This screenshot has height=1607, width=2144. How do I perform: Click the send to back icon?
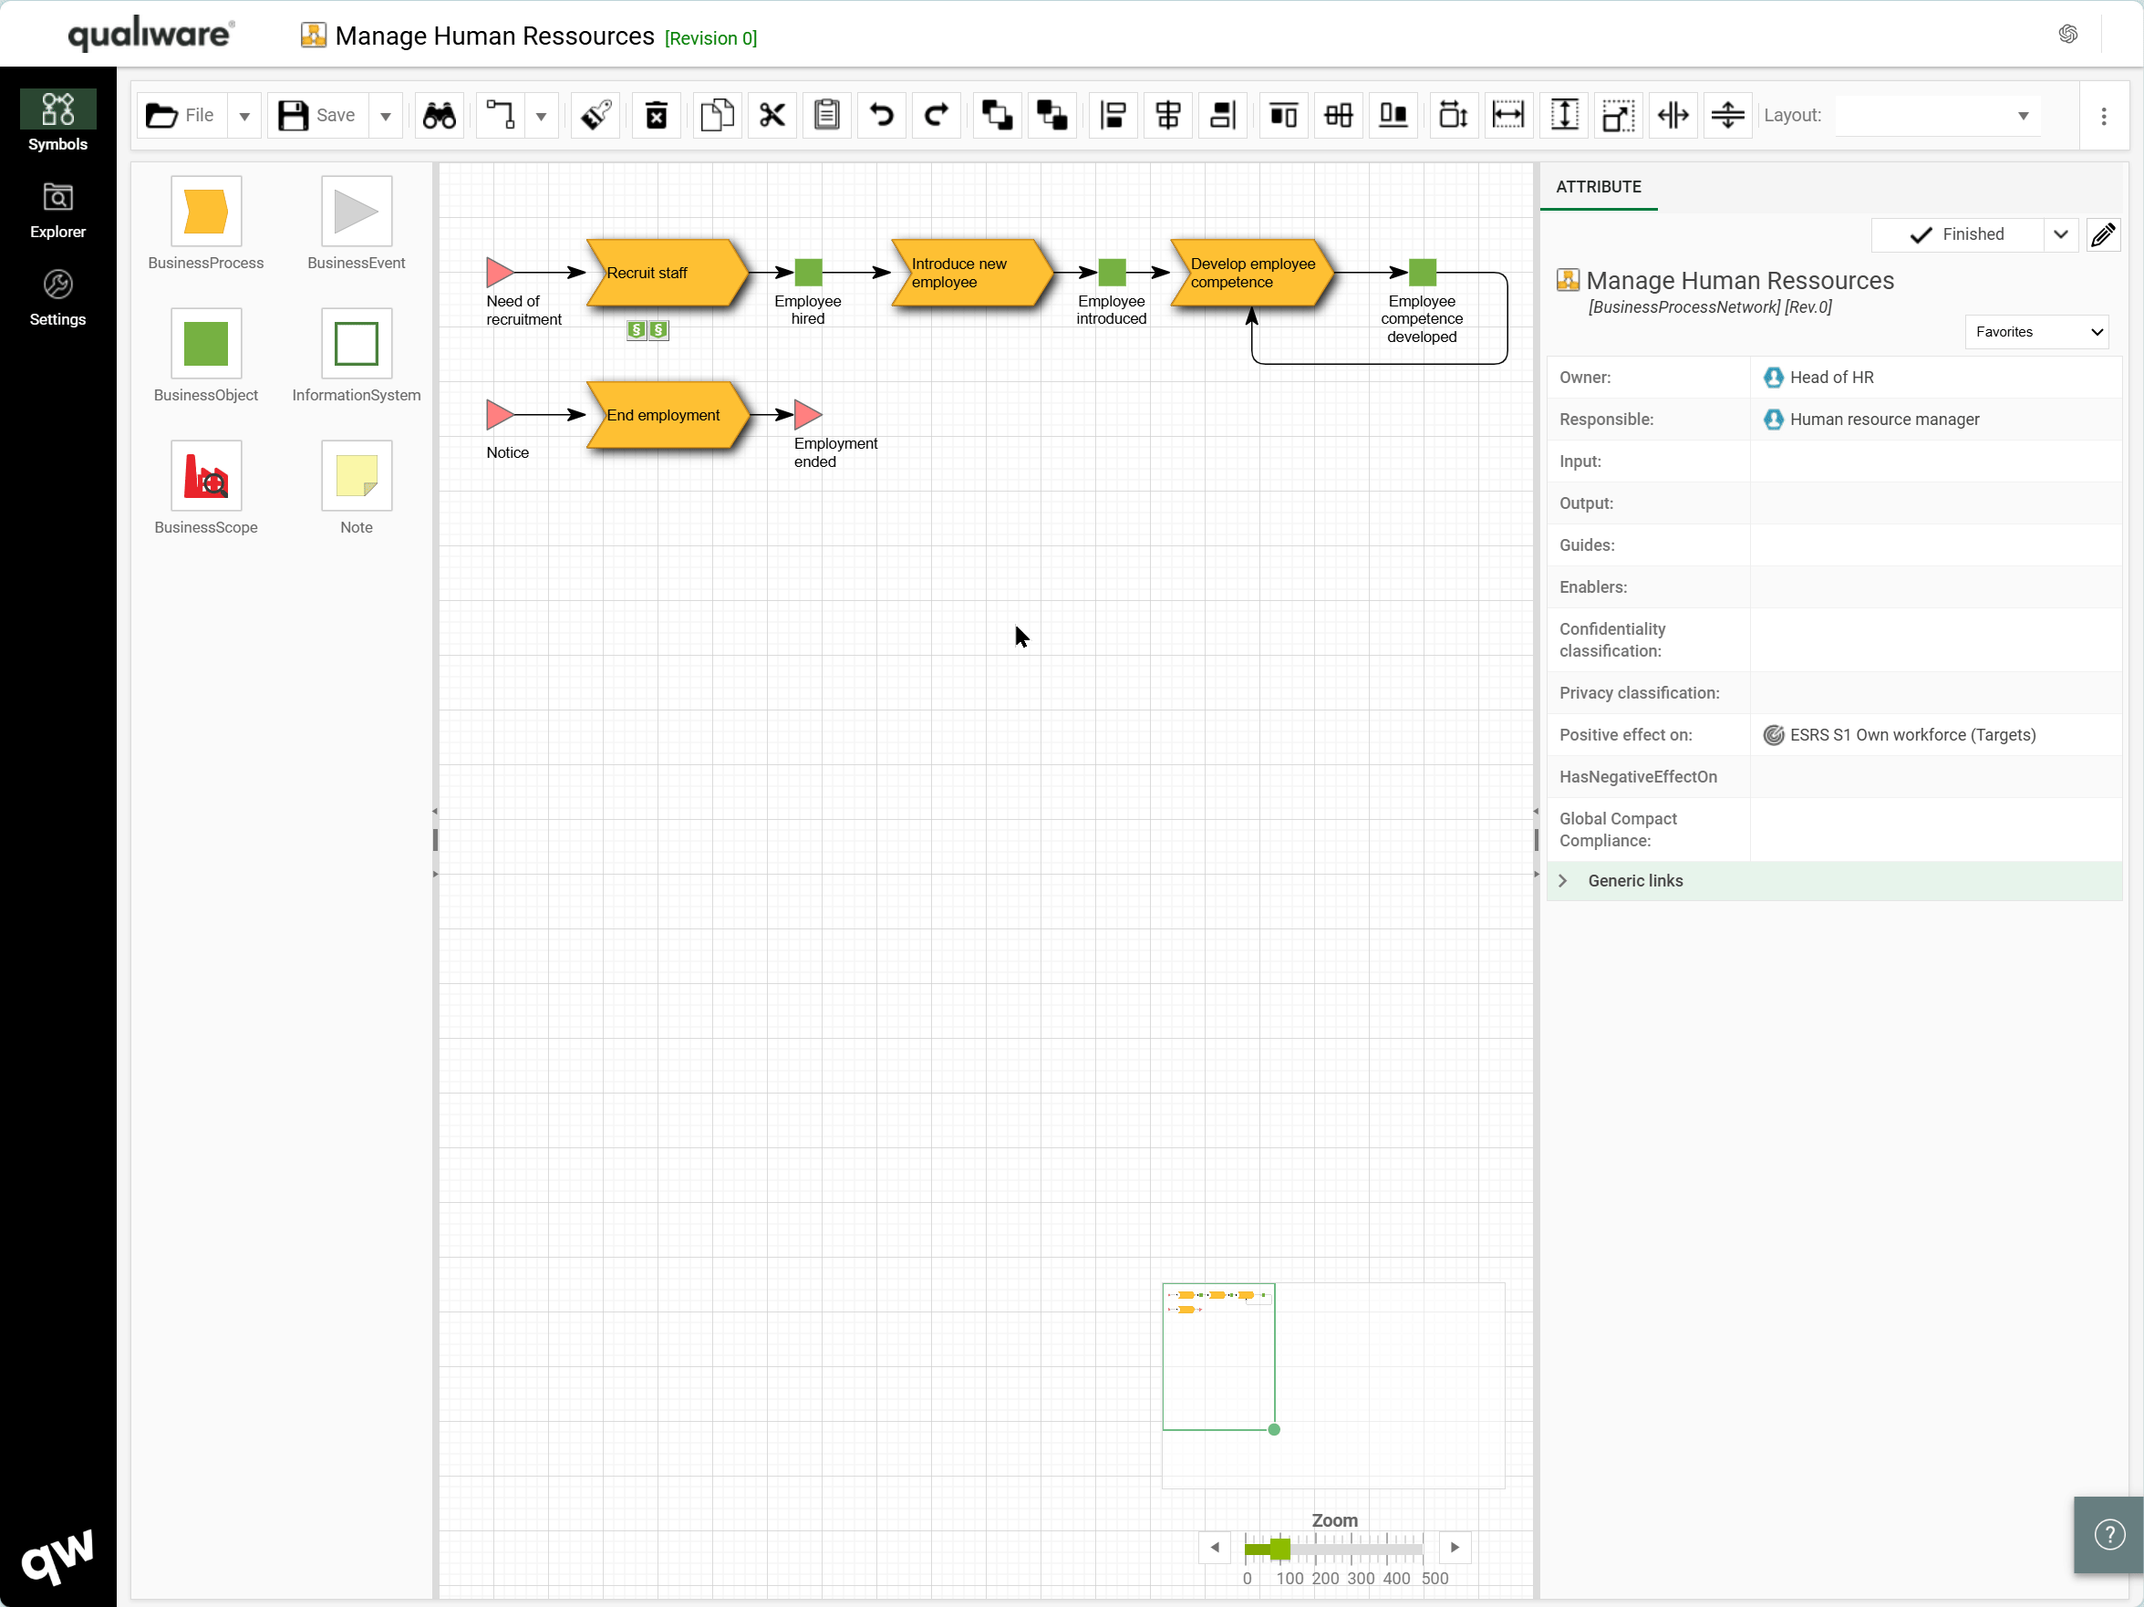[x=1052, y=115]
